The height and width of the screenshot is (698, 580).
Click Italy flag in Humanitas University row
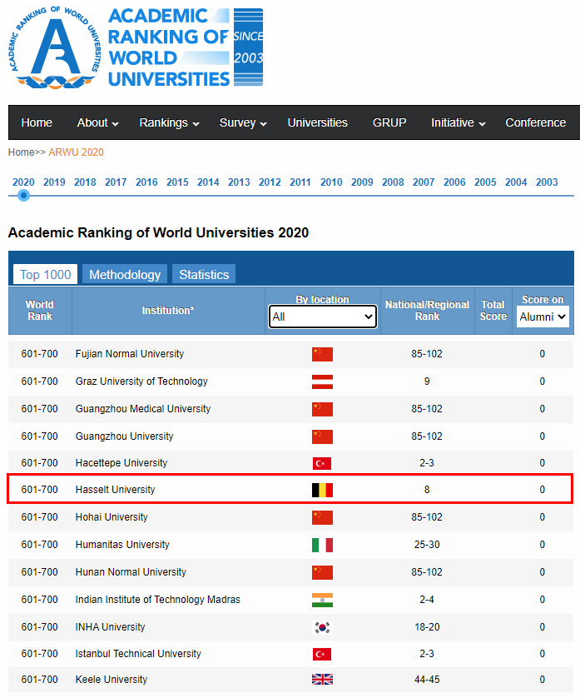click(323, 545)
